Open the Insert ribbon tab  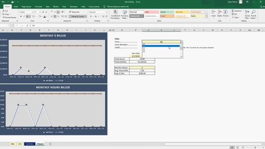click(16, 7)
